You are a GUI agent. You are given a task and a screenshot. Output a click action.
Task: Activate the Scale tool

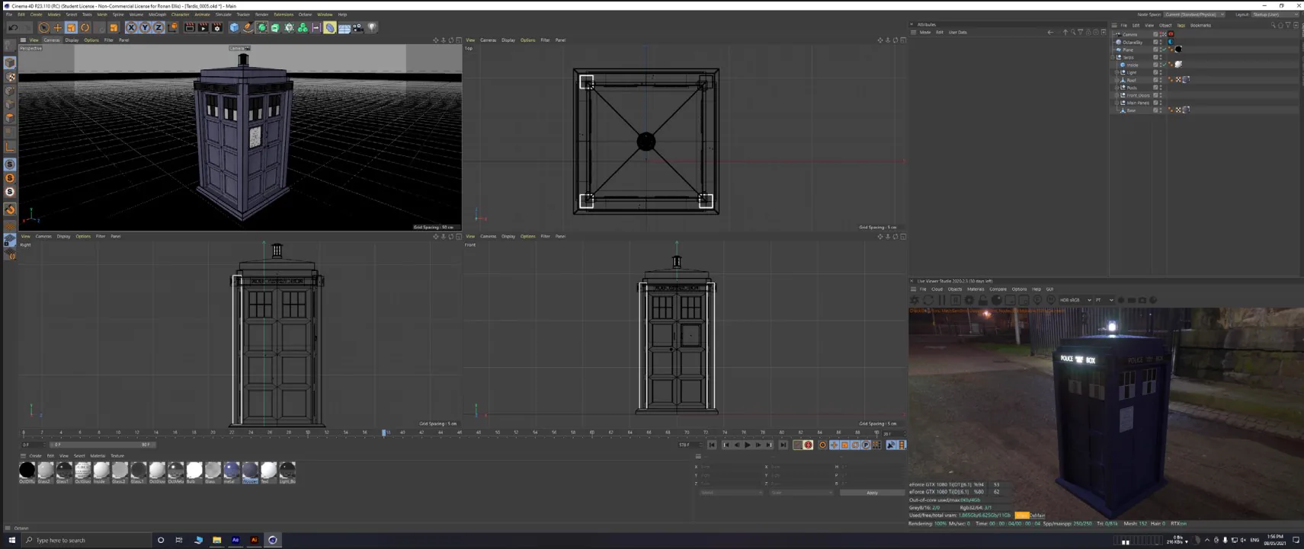click(x=71, y=27)
